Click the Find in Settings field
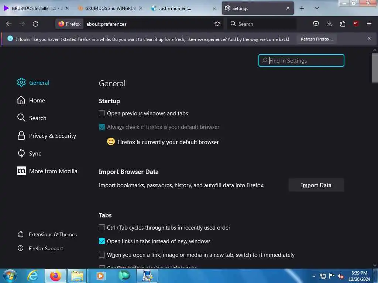Viewport: 378px width, 283px height. [301, 60]
